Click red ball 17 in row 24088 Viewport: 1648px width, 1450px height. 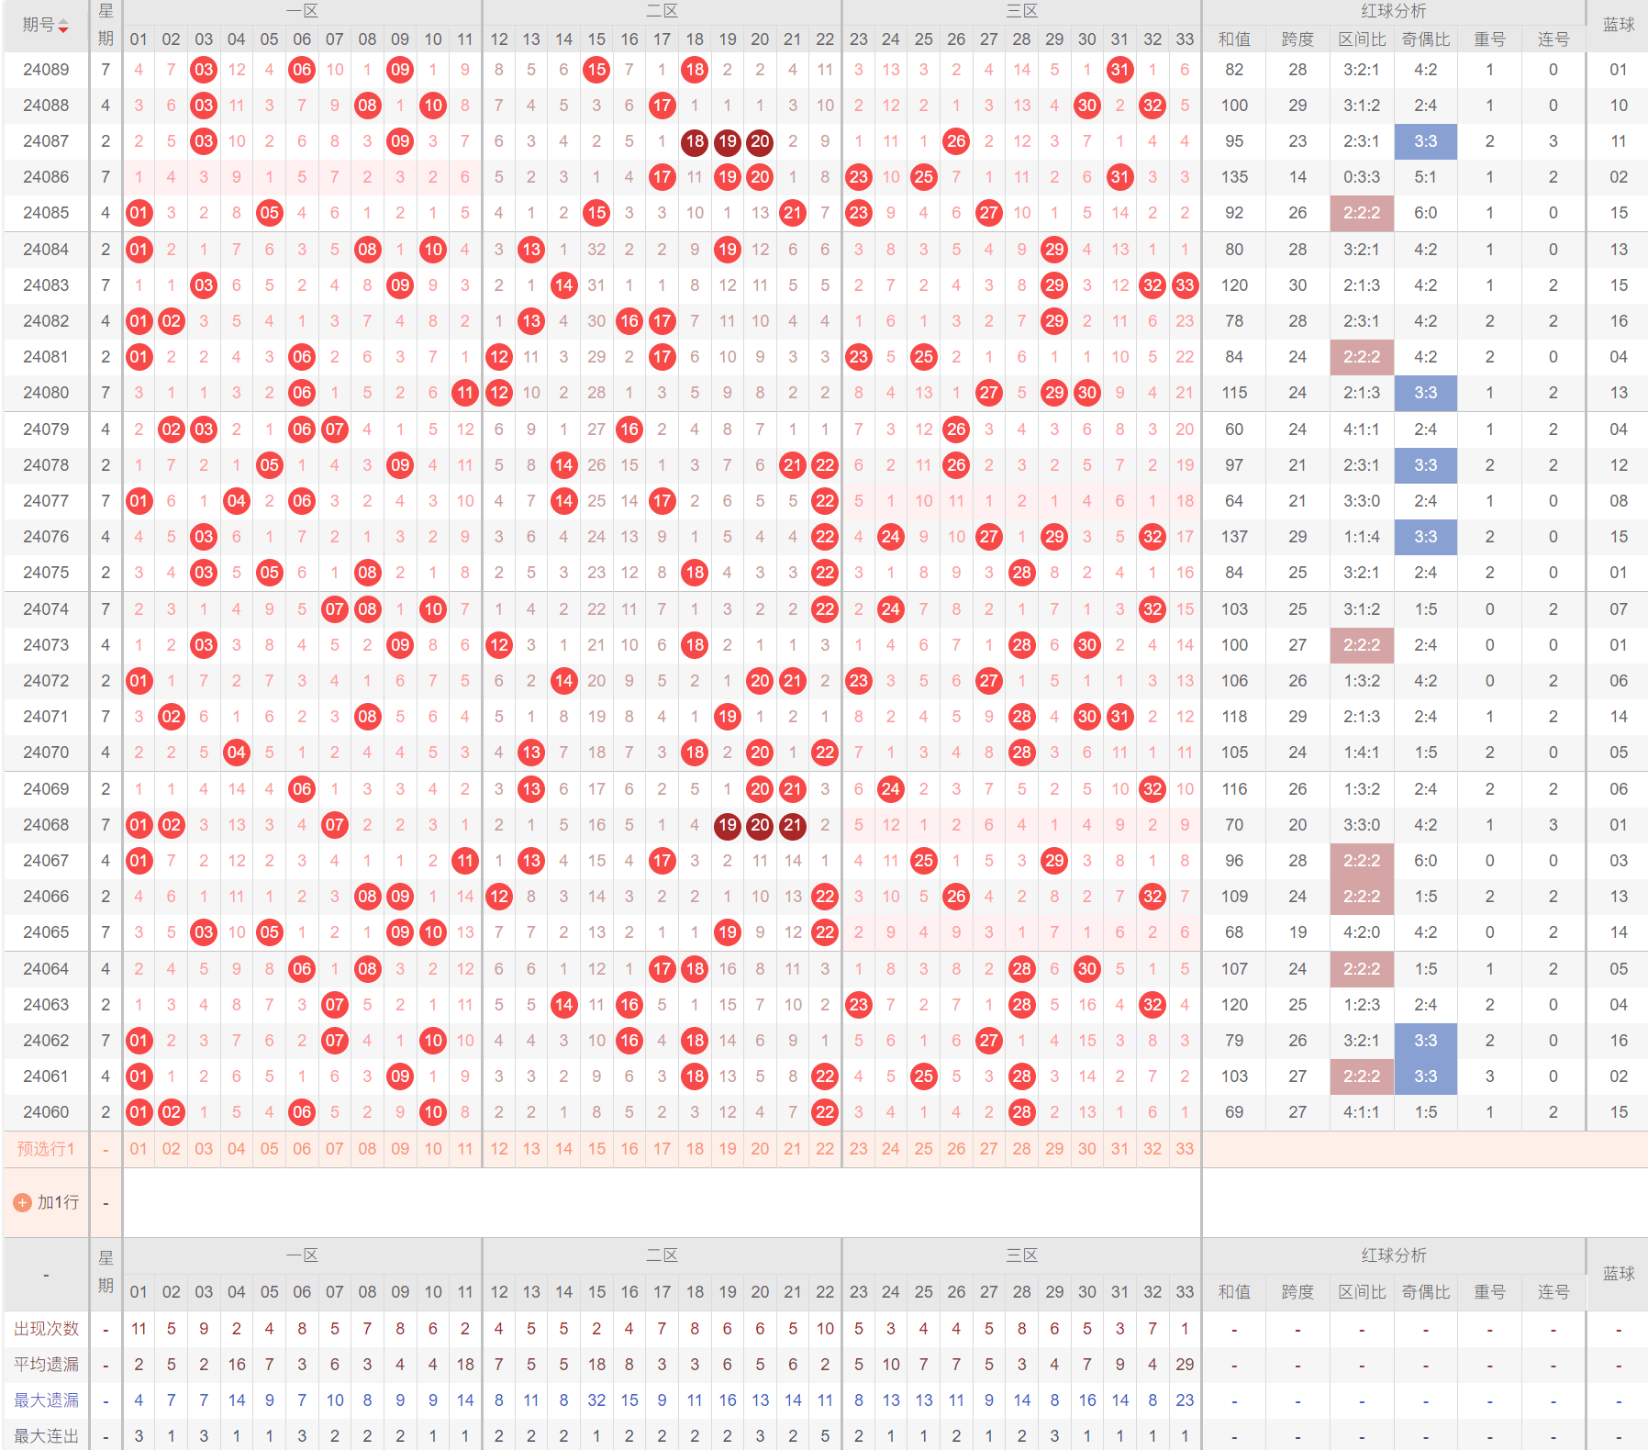pyautogui.click(x=663, y=106)
